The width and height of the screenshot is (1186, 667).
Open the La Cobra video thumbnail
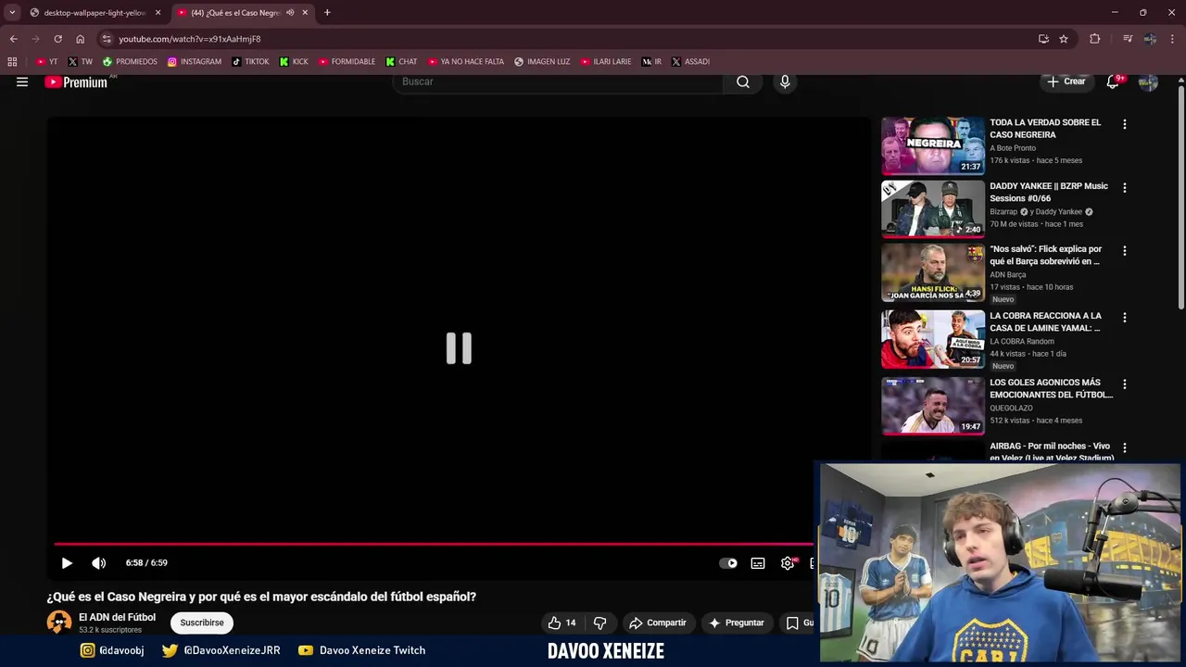[x=933, y=339]
